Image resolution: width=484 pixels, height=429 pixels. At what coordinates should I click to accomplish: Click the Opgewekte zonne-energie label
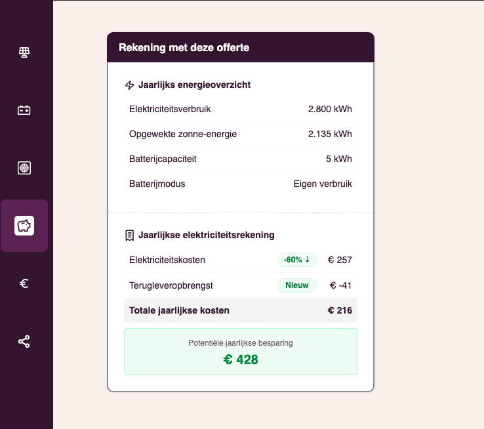(183, 134)
